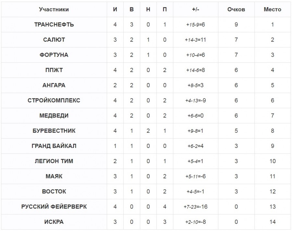292x231 pixels.
Task: Click РУССКИЙ ФЕЙЕРВЕРК team name
Action: coord(54,207)
